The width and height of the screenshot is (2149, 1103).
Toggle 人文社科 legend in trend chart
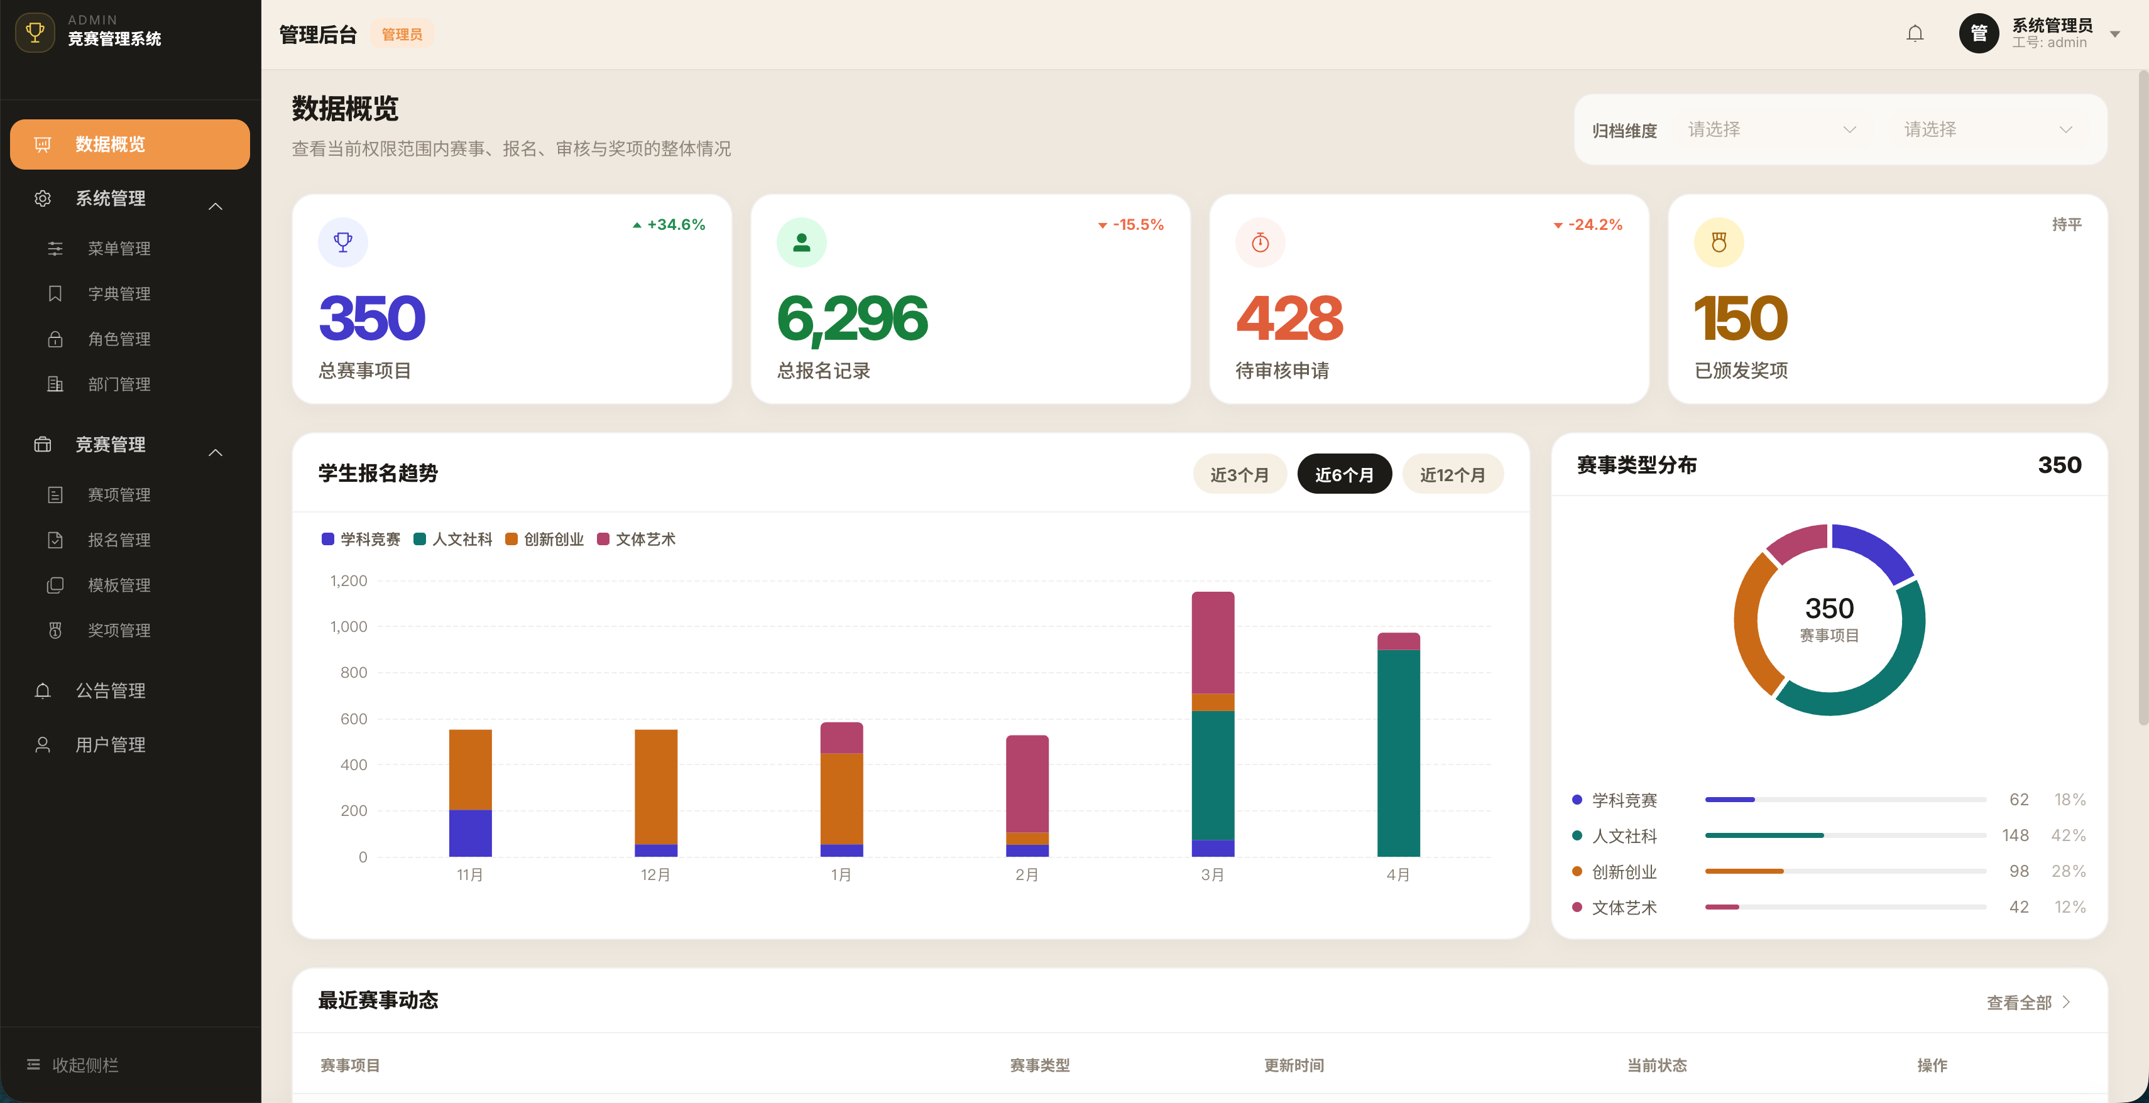453,540
